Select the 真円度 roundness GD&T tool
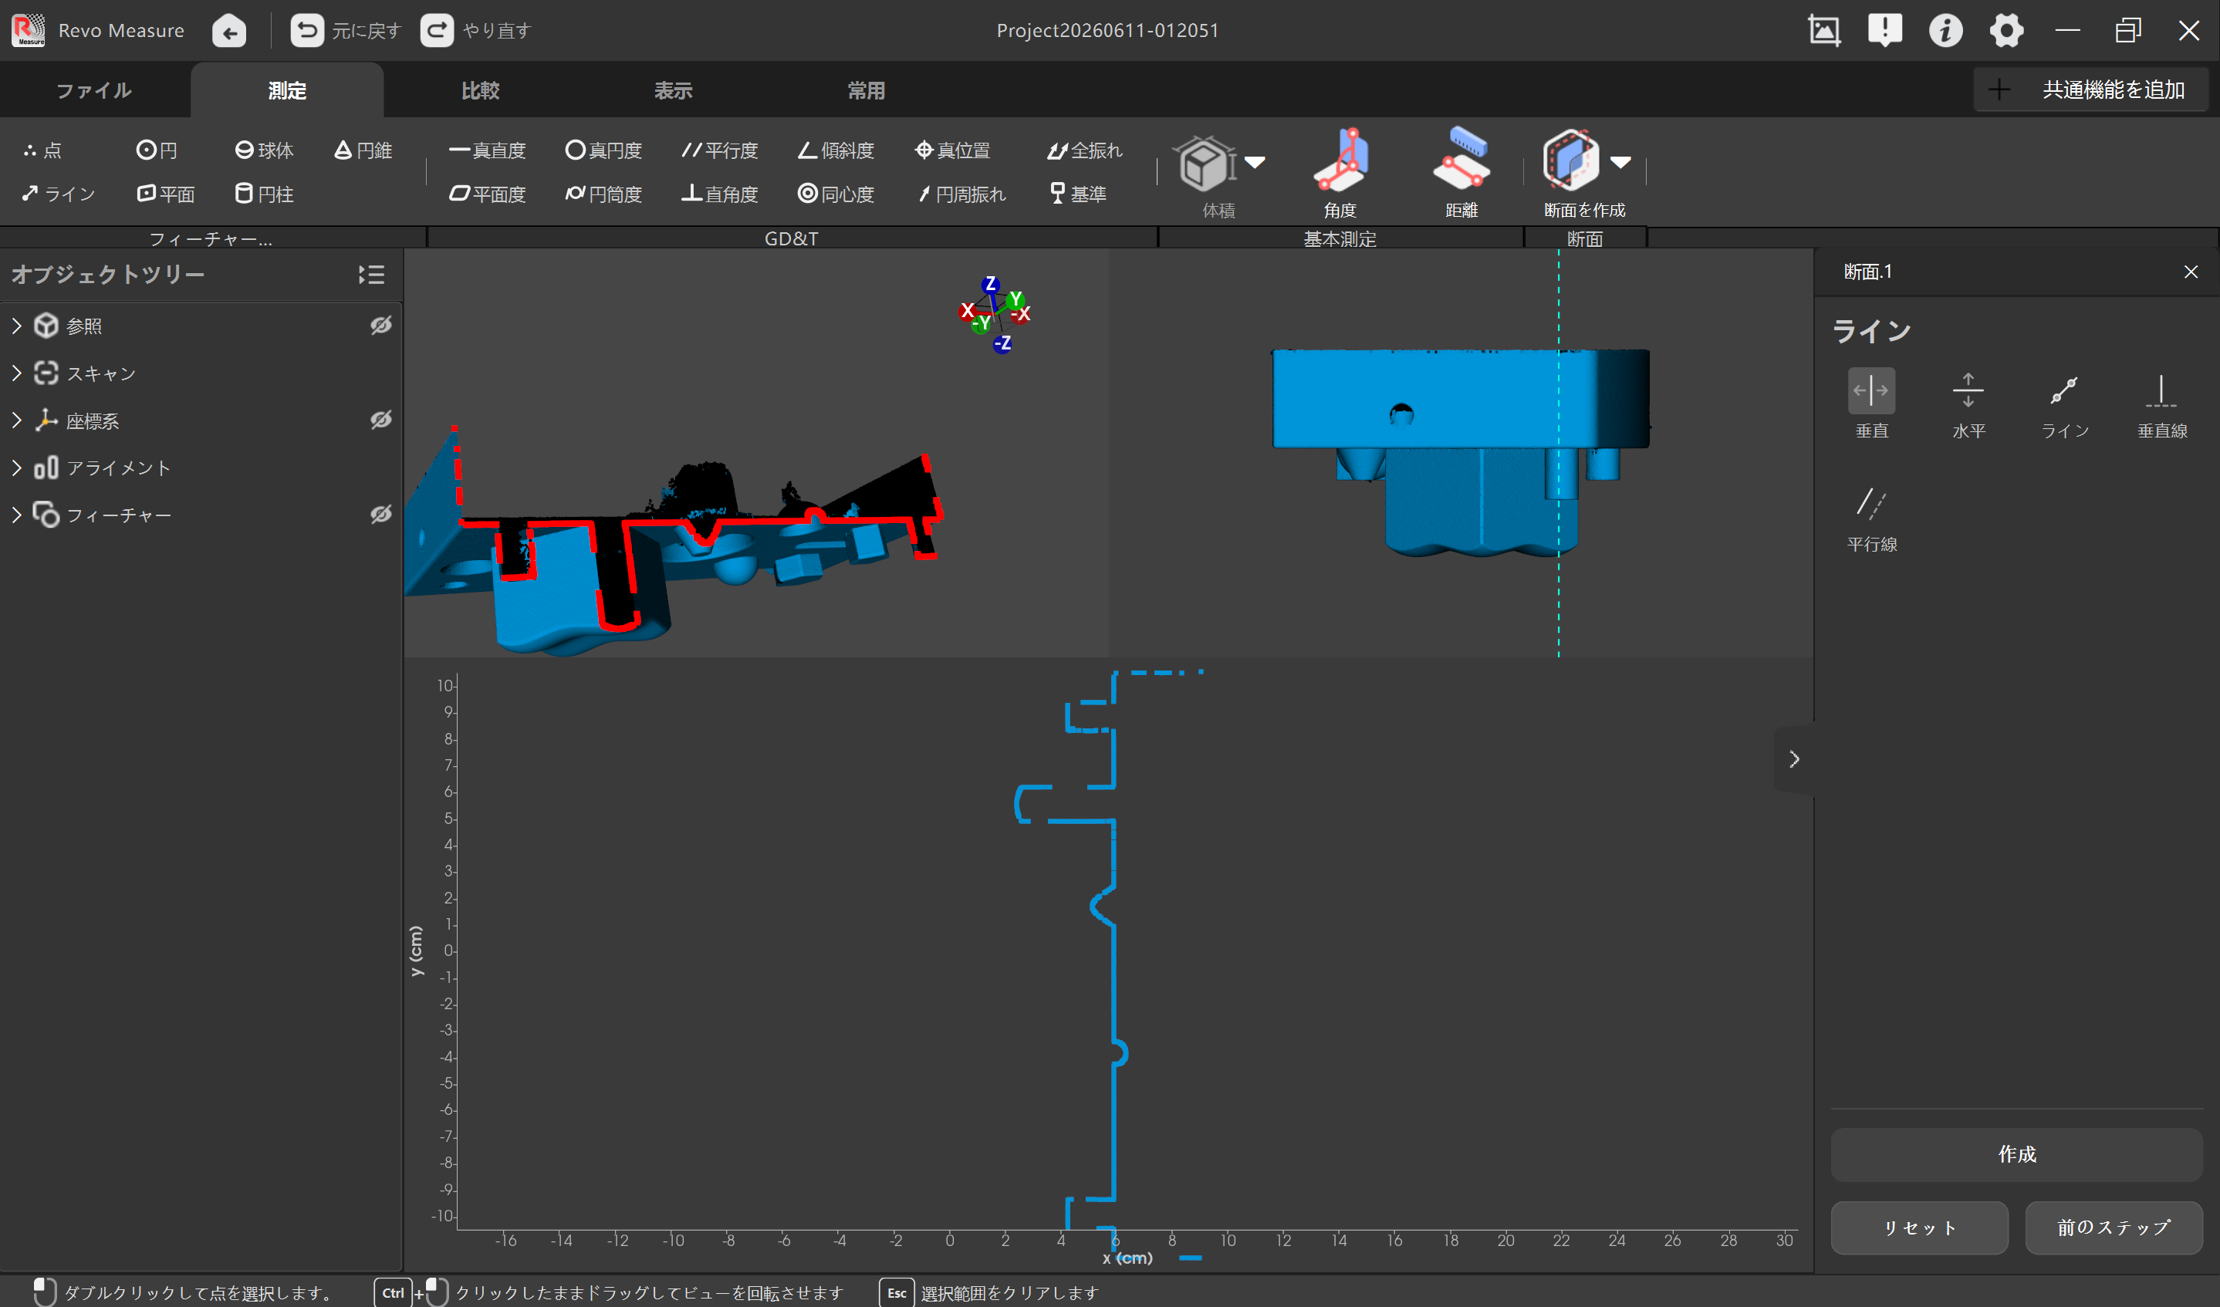Screen dimensions: 2220x1307 (x=603, y=150)
